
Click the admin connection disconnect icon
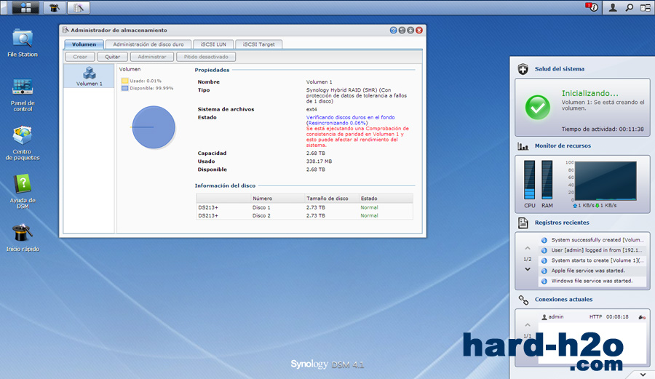[642, 317]
